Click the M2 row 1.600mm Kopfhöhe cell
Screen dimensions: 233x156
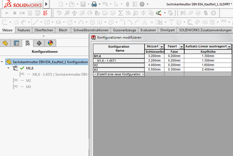[208, 65]
